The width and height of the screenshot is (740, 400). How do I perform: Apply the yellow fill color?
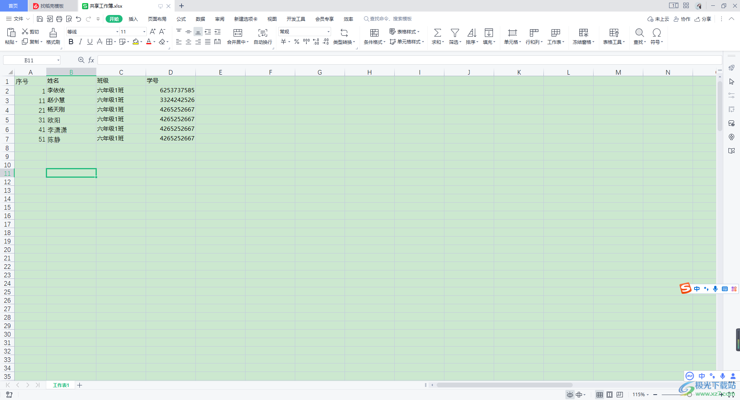point(136,42)
